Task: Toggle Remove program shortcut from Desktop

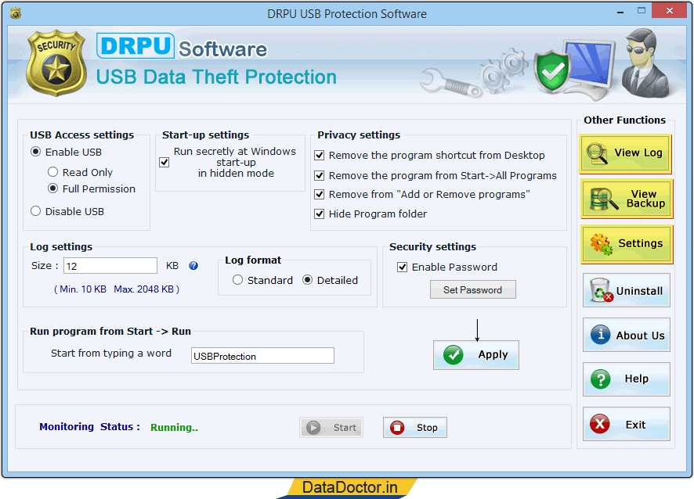Action: coord(319,156)
